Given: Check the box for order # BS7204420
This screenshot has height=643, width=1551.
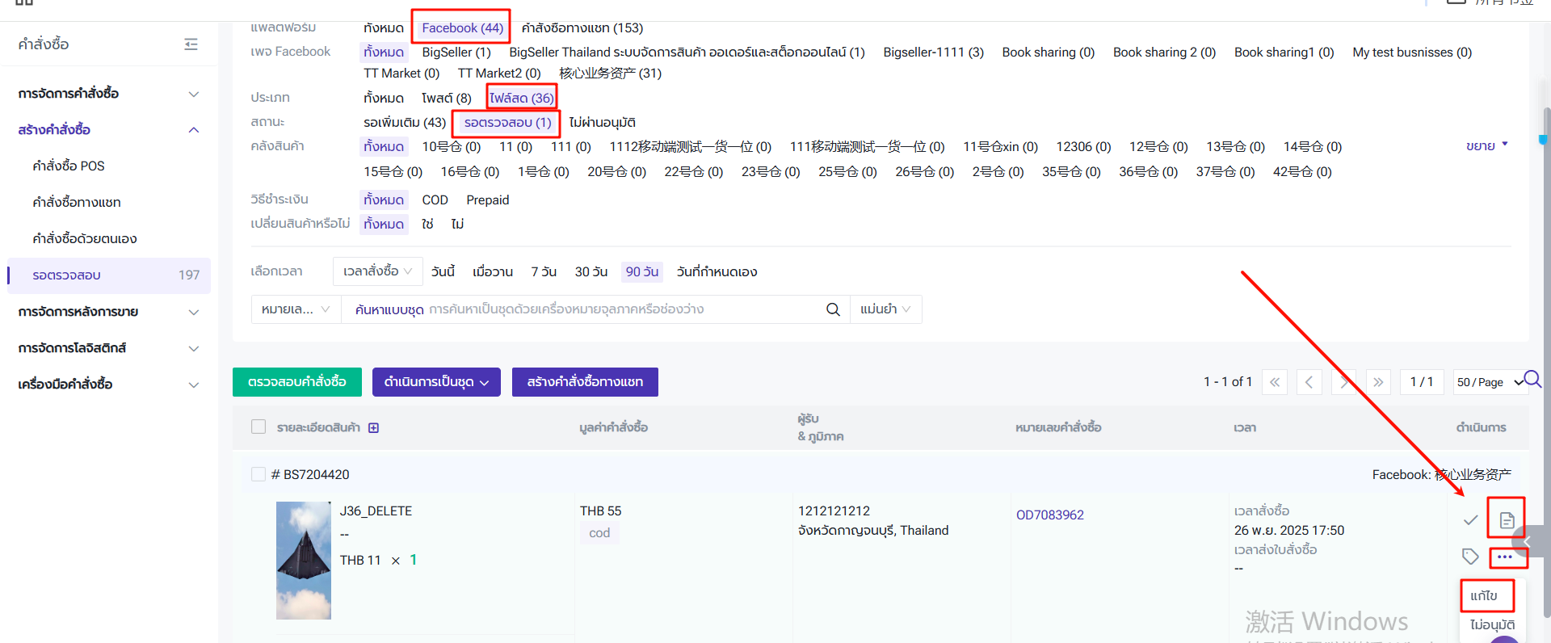Looking at the screenshot, I should 258,474.
